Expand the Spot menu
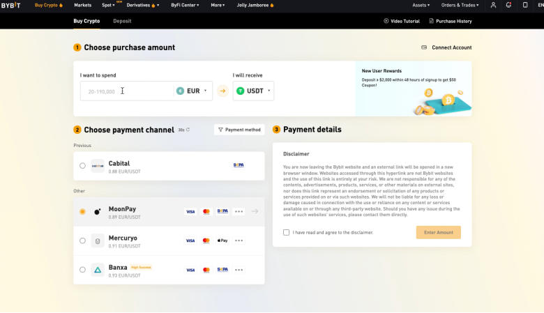The width and height of the screenshot is (544, 313). [x=108, y=5]
